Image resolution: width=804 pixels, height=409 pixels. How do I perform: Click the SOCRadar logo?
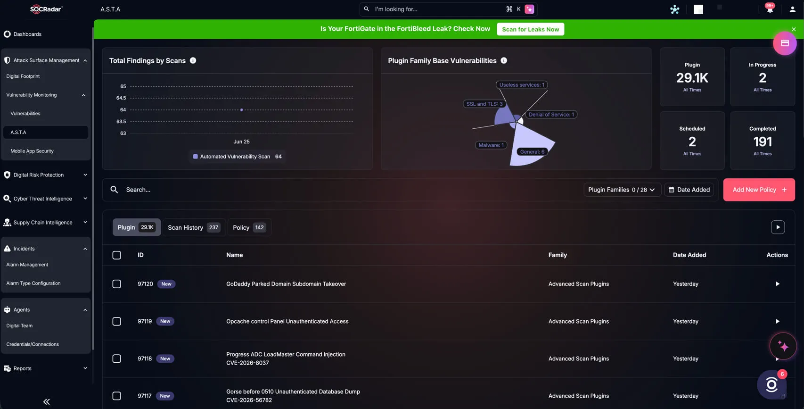(x=46, y=9)
